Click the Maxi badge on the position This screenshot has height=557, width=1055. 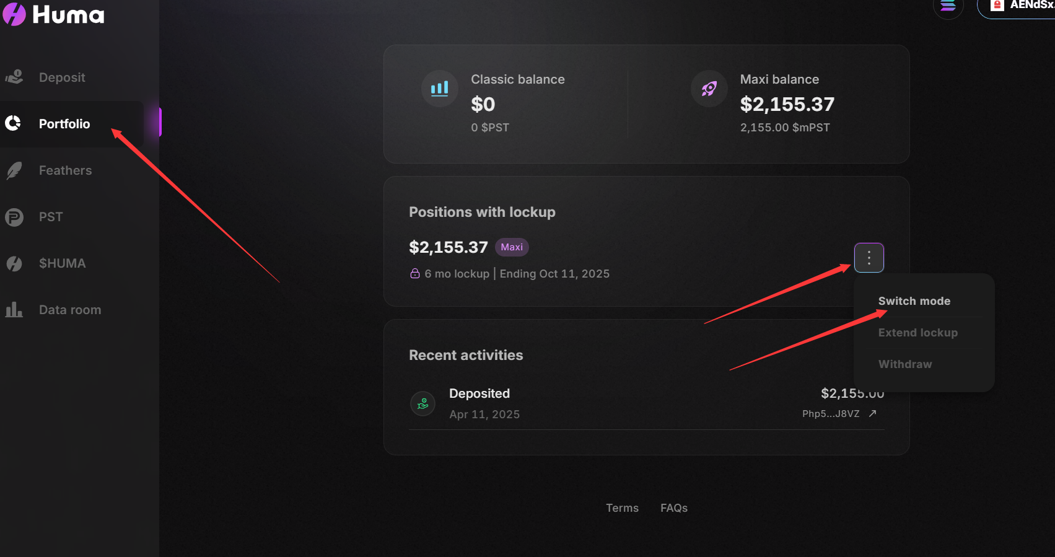click(512, 247)
